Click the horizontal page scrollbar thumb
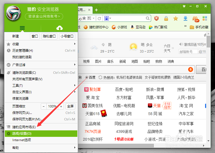 click(x=116, y=145)
